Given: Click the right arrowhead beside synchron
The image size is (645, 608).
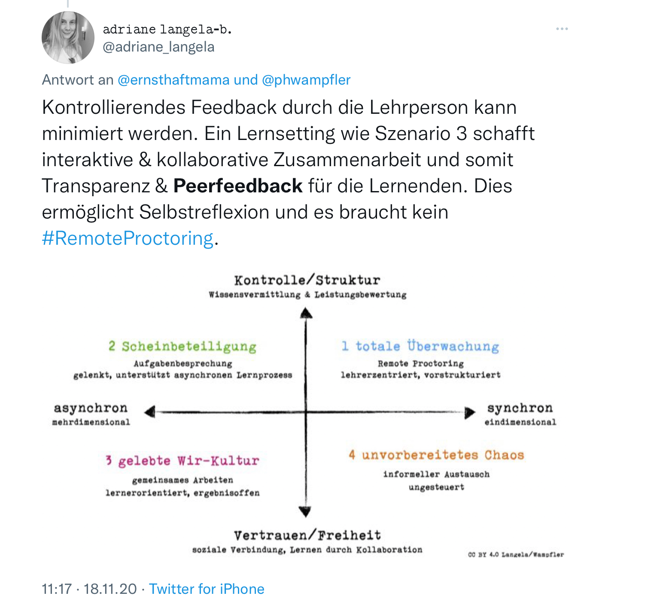Looking at the screenshot, I should 470,412.
